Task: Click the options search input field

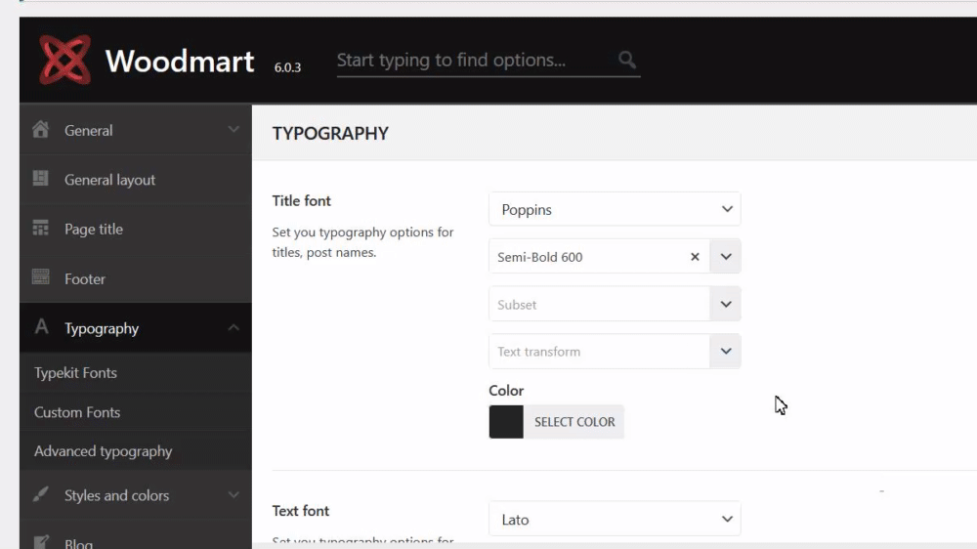Action: pos(469,61)
